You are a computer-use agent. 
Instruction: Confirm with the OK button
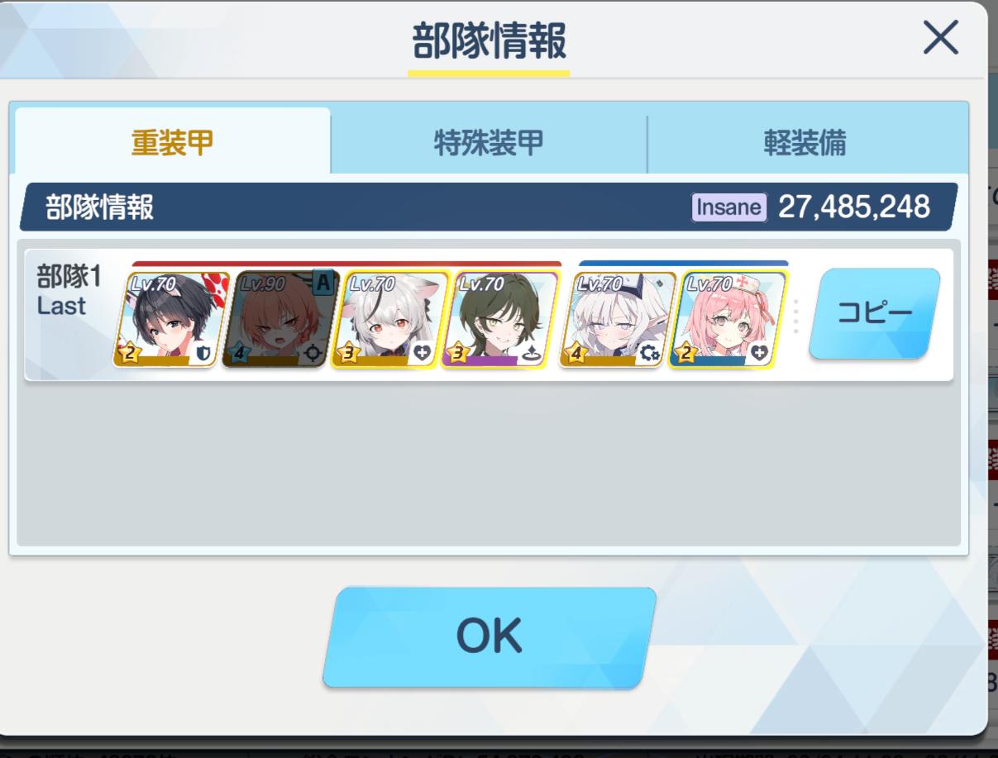[x=489, y=636]
